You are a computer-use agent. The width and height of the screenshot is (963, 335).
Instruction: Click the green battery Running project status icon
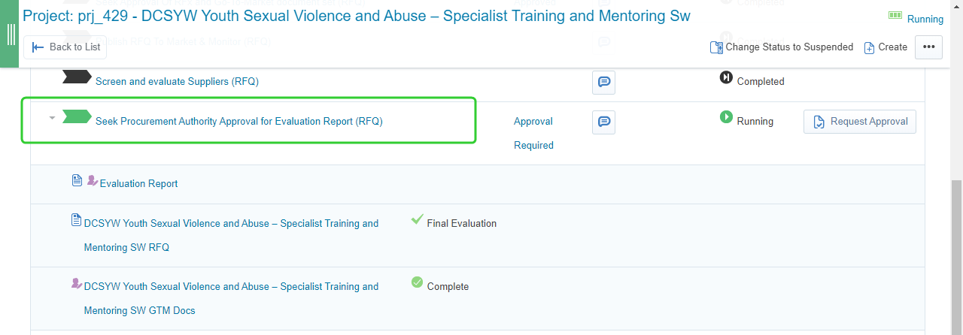[x=895, y=15]
